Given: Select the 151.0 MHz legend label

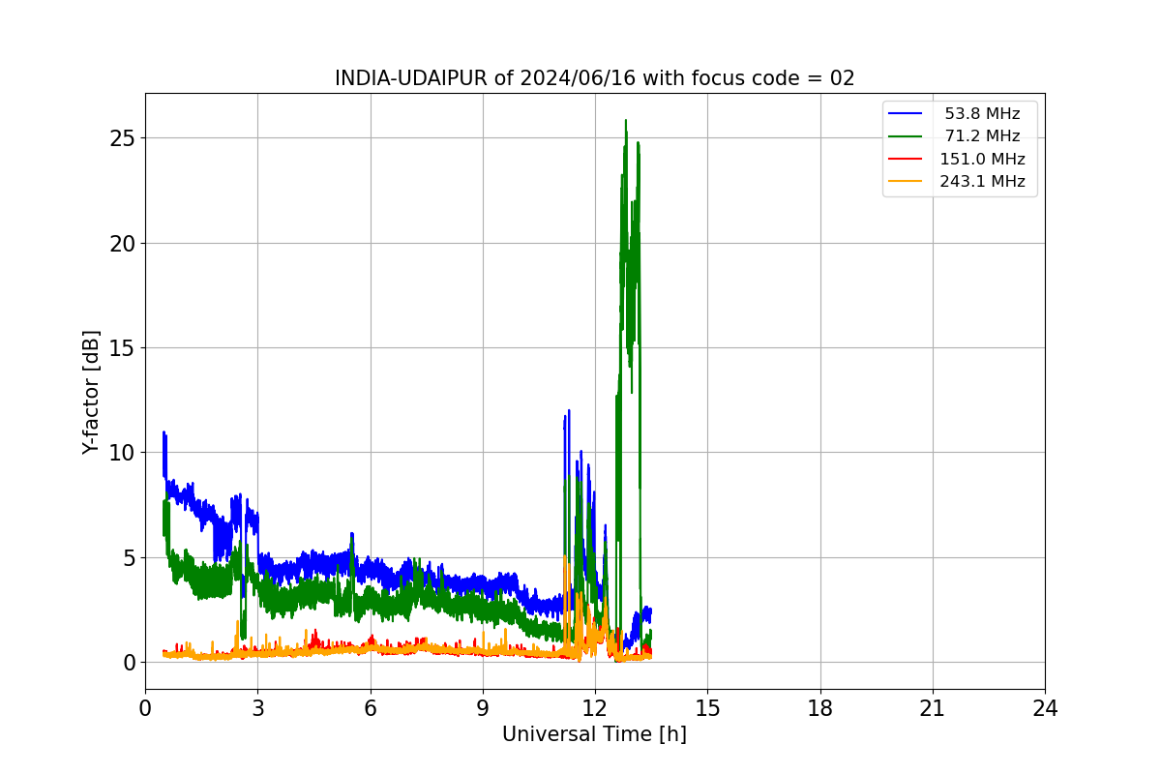Looking at the screenshot, I should point(982,160).
